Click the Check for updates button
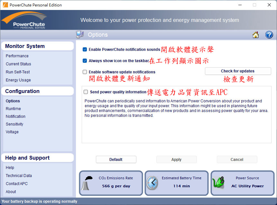The height and width of the screenshot is (205, 277). coord(238,71)
